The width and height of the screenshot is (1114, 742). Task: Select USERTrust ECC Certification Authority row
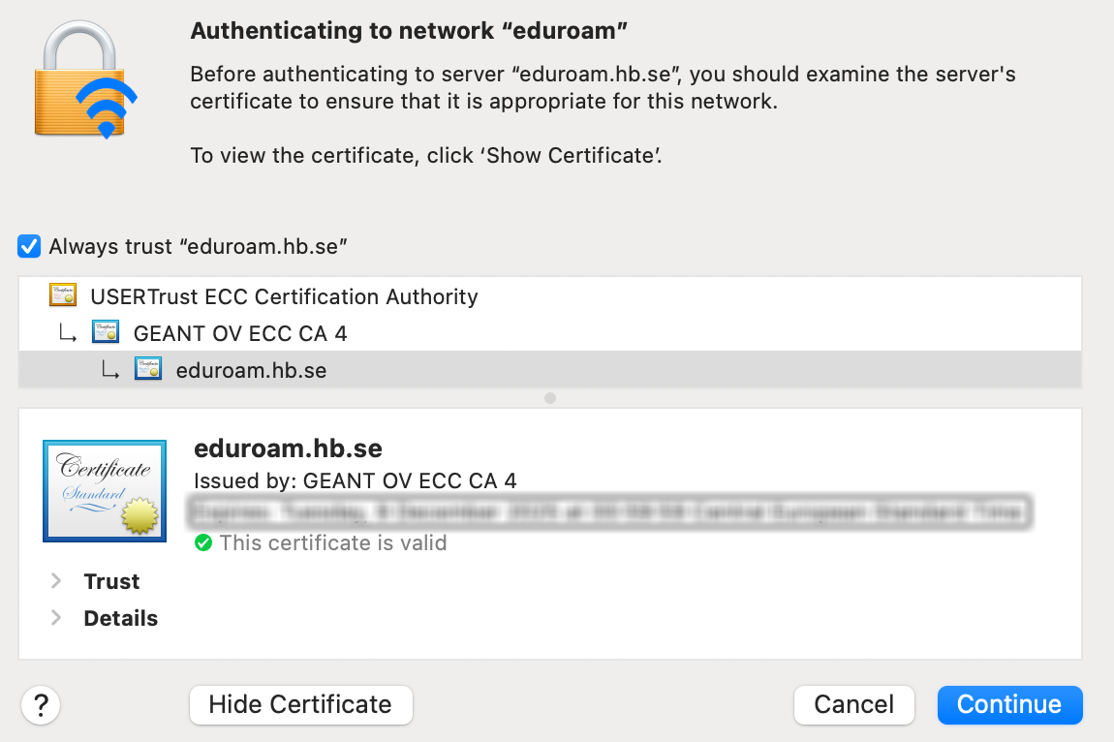point(284,296)
